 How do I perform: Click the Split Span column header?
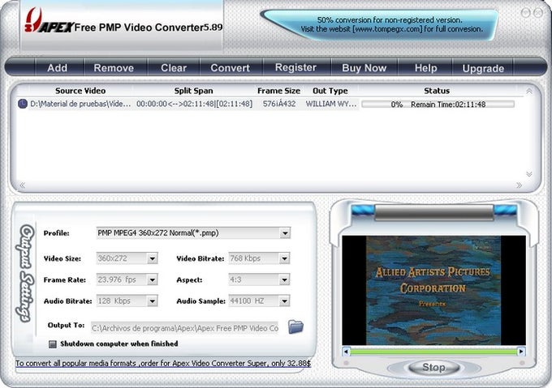click(194, 91)
